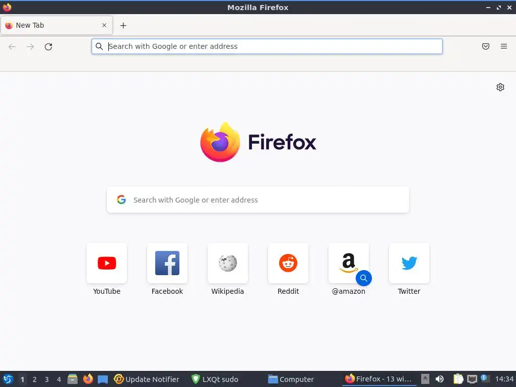Image resolution: width=516 pixels, height=387 pixels.
Task: Switch to virtual desktop 4
Action: tap(59, 379)
